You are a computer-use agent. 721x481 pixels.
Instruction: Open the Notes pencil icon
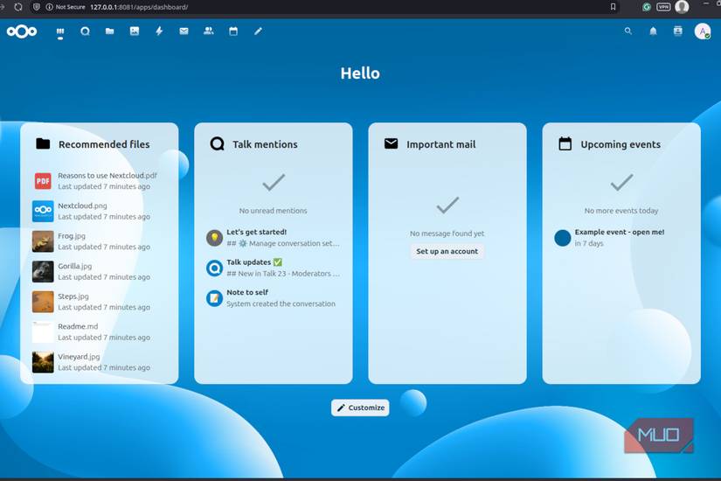click(258, 31)
